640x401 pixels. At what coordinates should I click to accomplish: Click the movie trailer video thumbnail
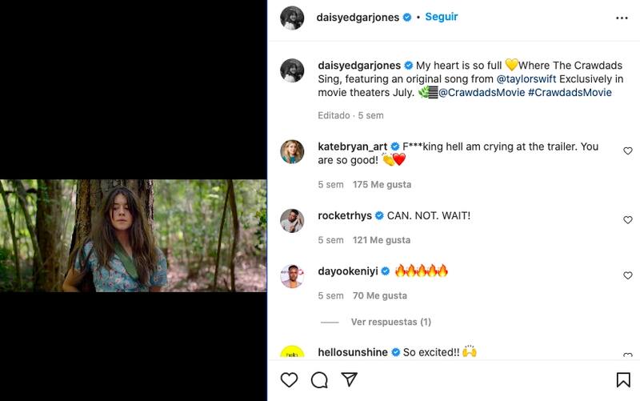coord(134,235)
